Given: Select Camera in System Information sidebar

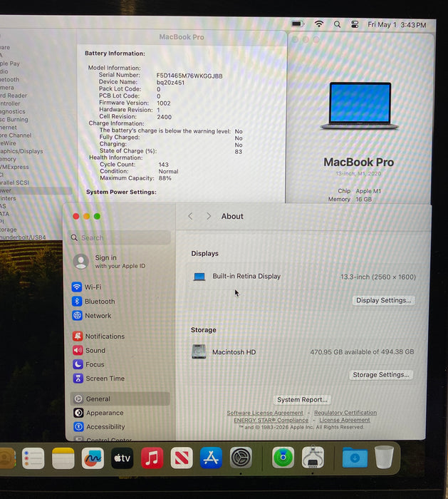Looking at the screenshot, I should point(7,88).
